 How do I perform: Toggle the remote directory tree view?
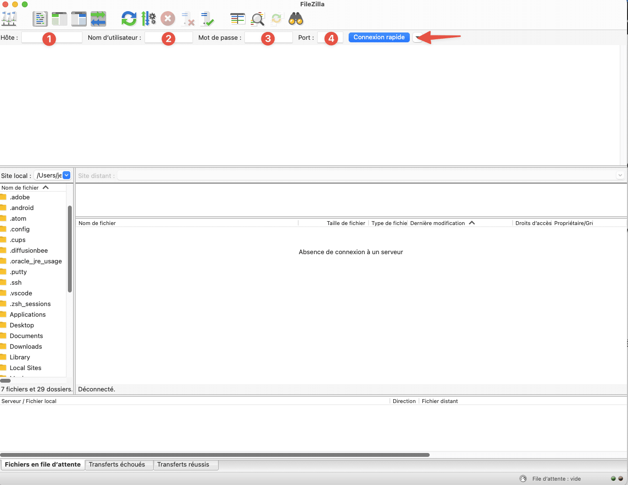(79, 19)
